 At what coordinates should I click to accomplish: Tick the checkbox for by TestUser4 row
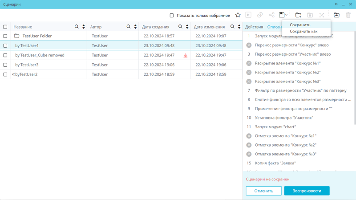coord(5,45)
